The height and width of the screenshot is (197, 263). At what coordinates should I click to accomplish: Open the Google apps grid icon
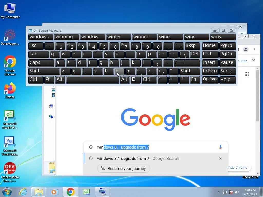click(246, 74)
